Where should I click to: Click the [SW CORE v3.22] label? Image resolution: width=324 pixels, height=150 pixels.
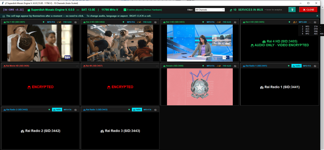pos(13,10)
